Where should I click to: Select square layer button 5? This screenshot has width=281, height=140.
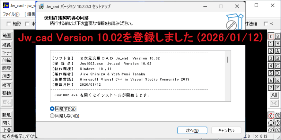(271, 73)
